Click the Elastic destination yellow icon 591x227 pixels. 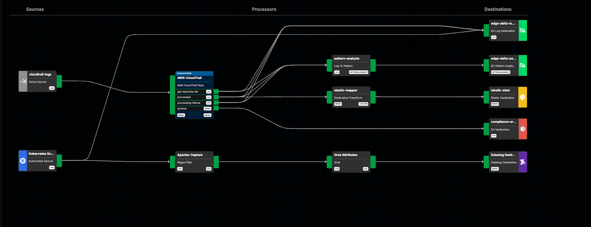coord(523,97)
